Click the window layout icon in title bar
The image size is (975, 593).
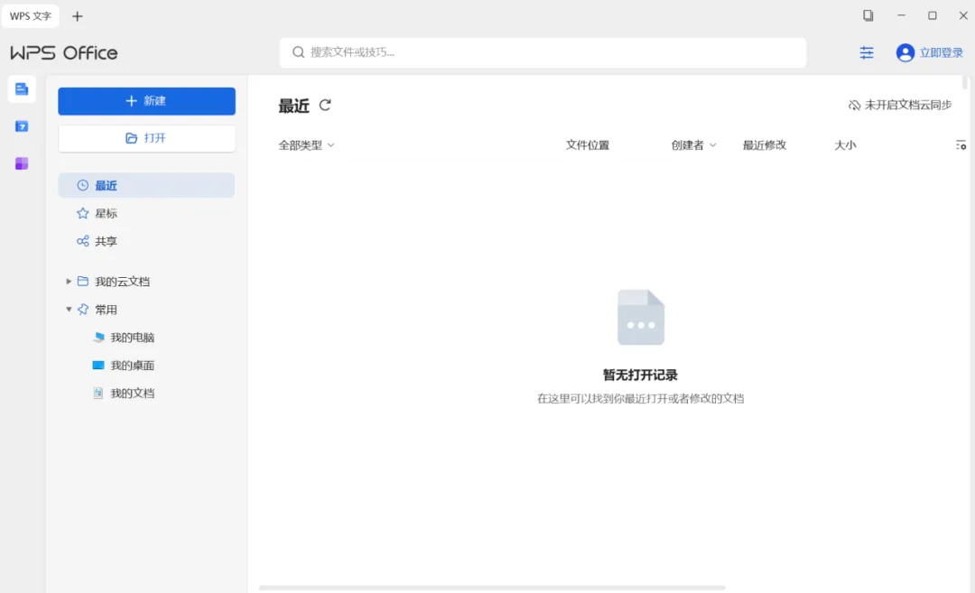868,15
